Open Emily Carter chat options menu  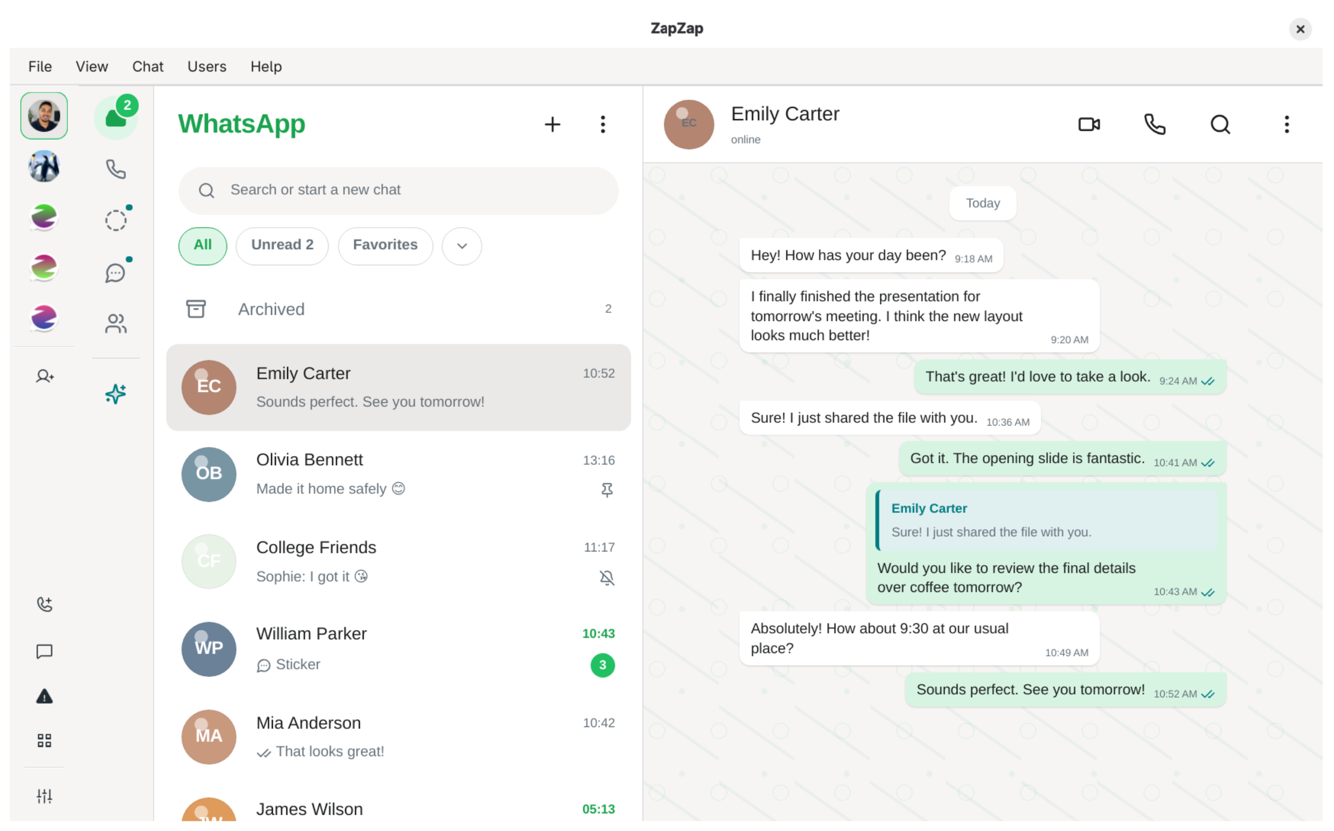click(1286, 124)
